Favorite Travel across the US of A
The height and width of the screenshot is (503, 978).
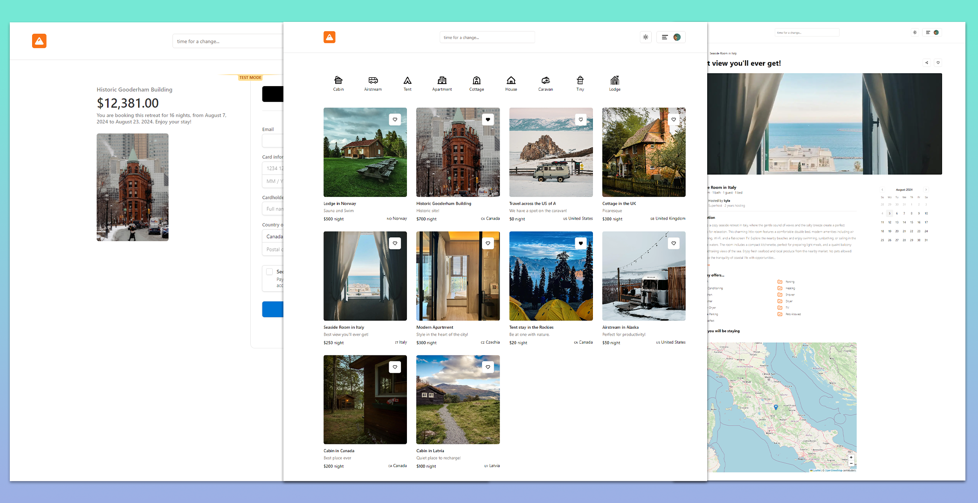(x=580, y=120)
